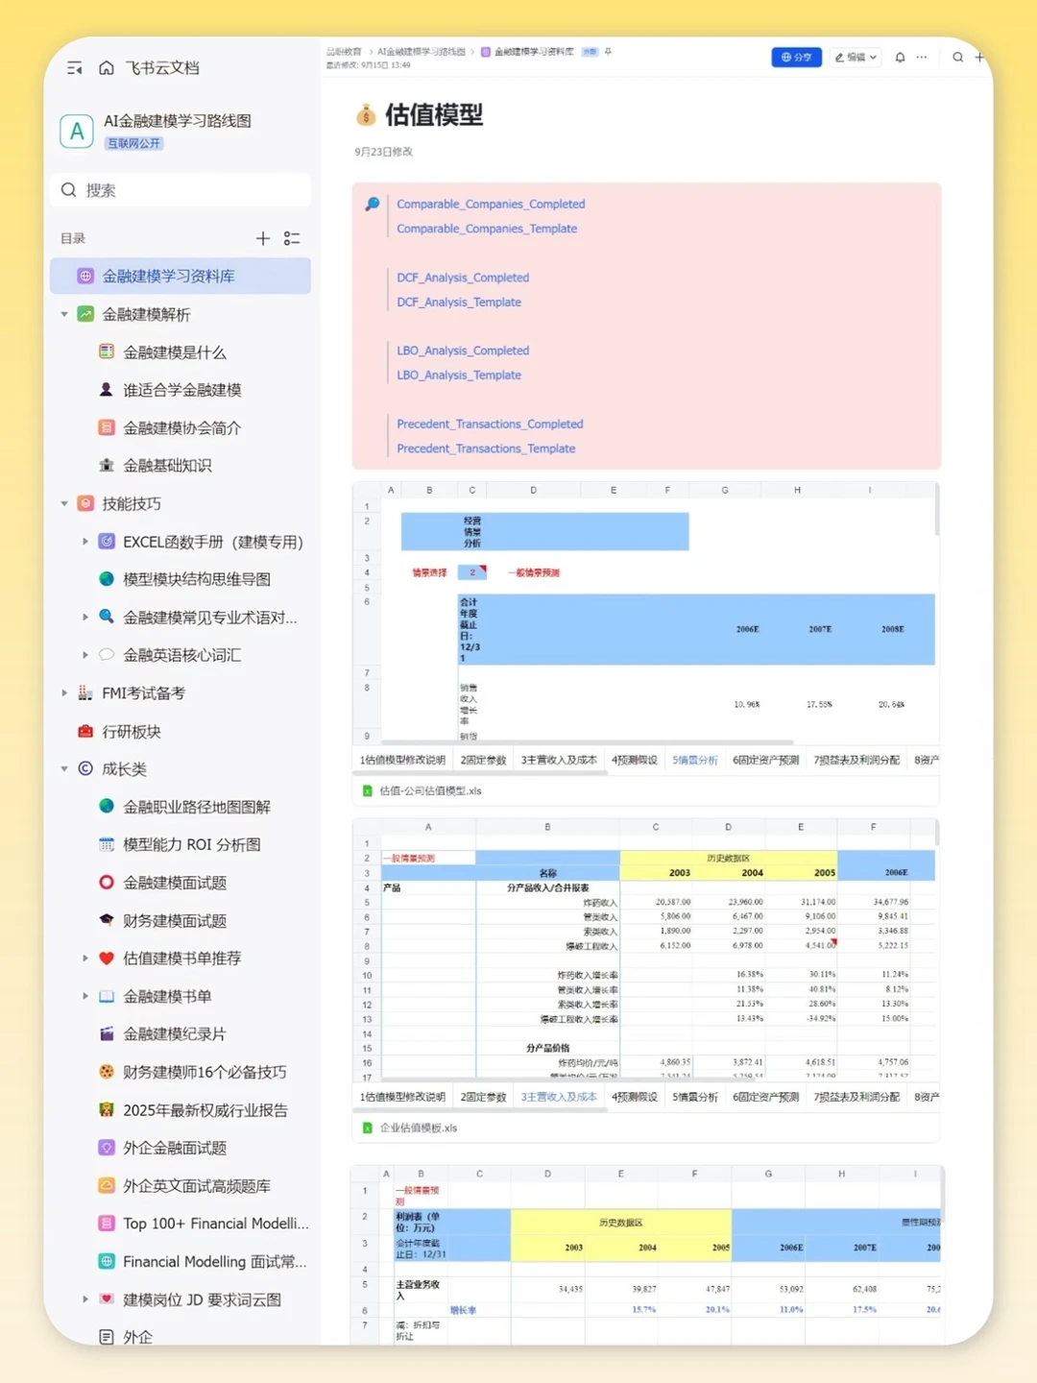Open the 编辑 dropdown arrow

click(874, 58)
